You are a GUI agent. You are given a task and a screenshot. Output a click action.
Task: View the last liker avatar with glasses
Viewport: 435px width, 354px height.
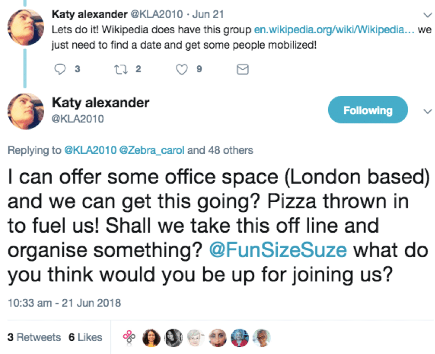click(x=261, y=338)
